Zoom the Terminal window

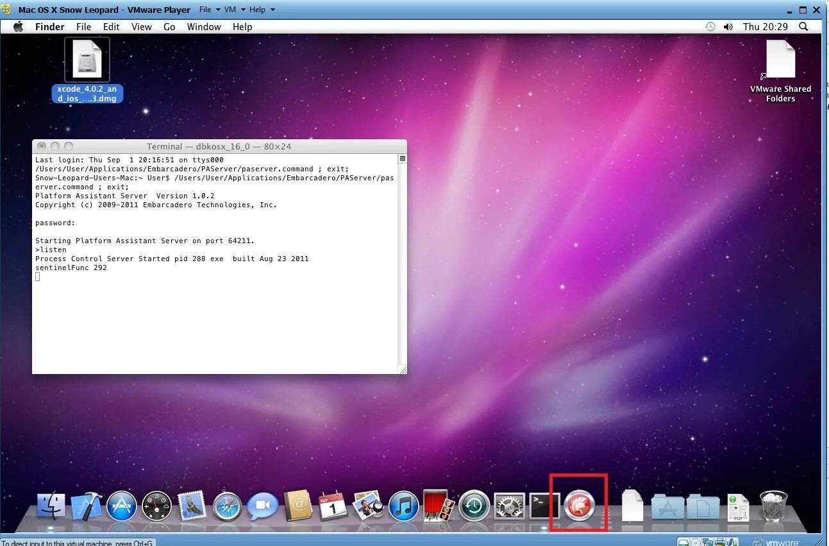pyautogui.click(x=69, y=146)
